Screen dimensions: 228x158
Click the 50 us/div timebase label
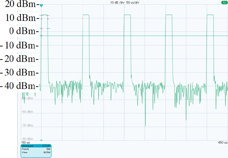[133, 2]
